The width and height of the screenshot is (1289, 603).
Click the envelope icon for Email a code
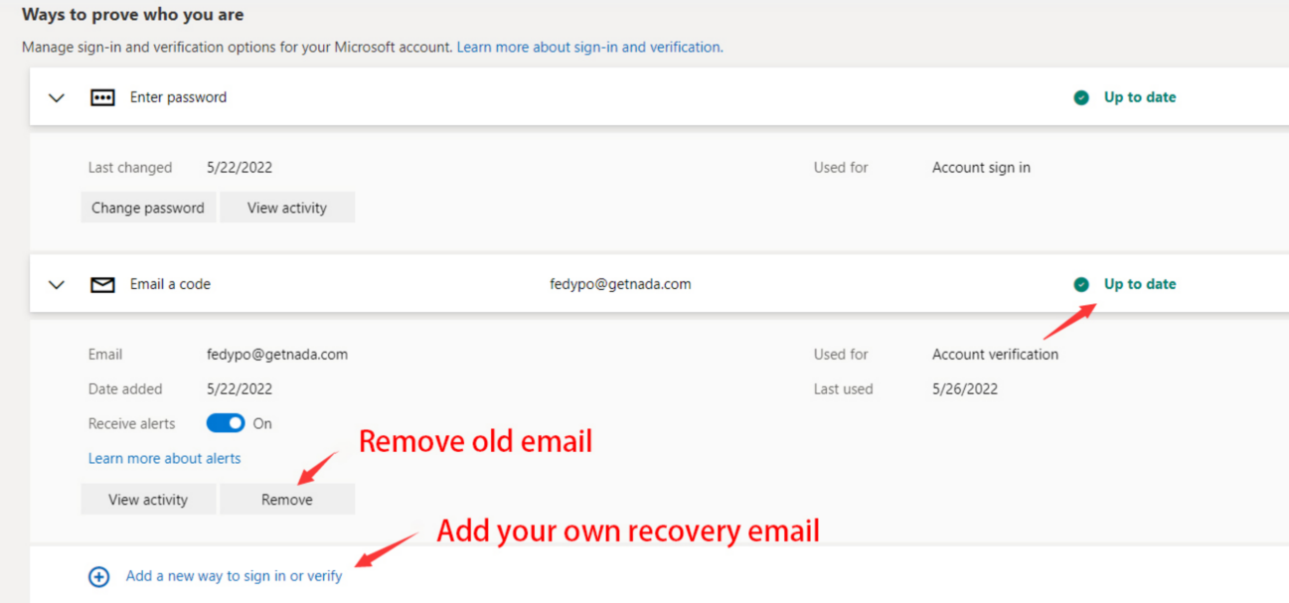(102, 285)
